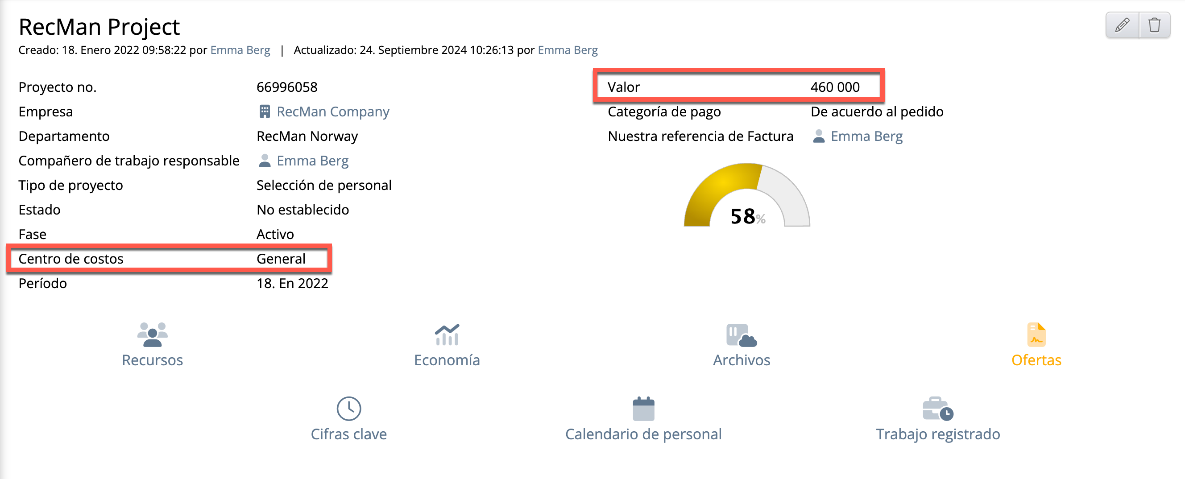The width and height of the screenshot is (1185, 479).
Task: Click the pencil edit project icon
Action: pyautogui.click(x=1123, y=25)
